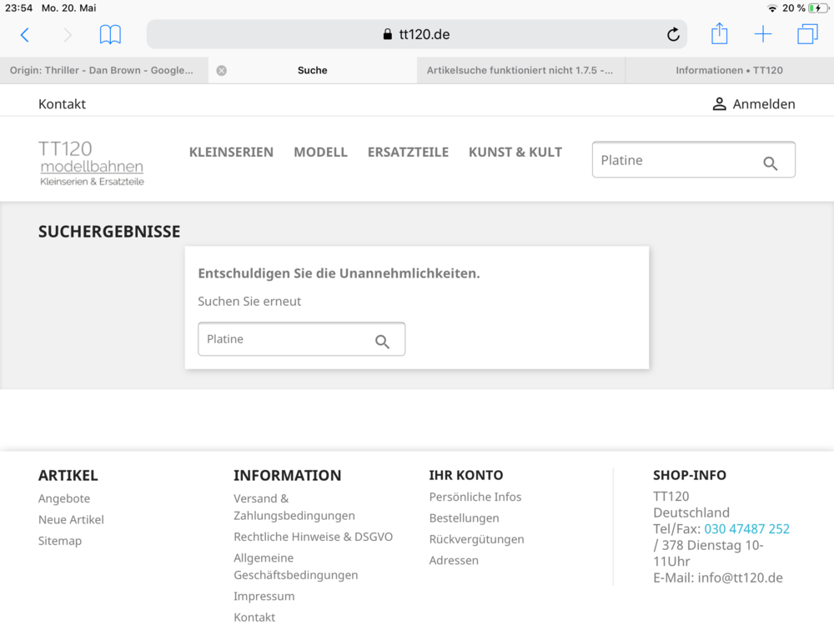The width and height of the screenshot is (834, 625).
Task: Tap the Wi-Fi status icon
Action: (x=771, y=8)
